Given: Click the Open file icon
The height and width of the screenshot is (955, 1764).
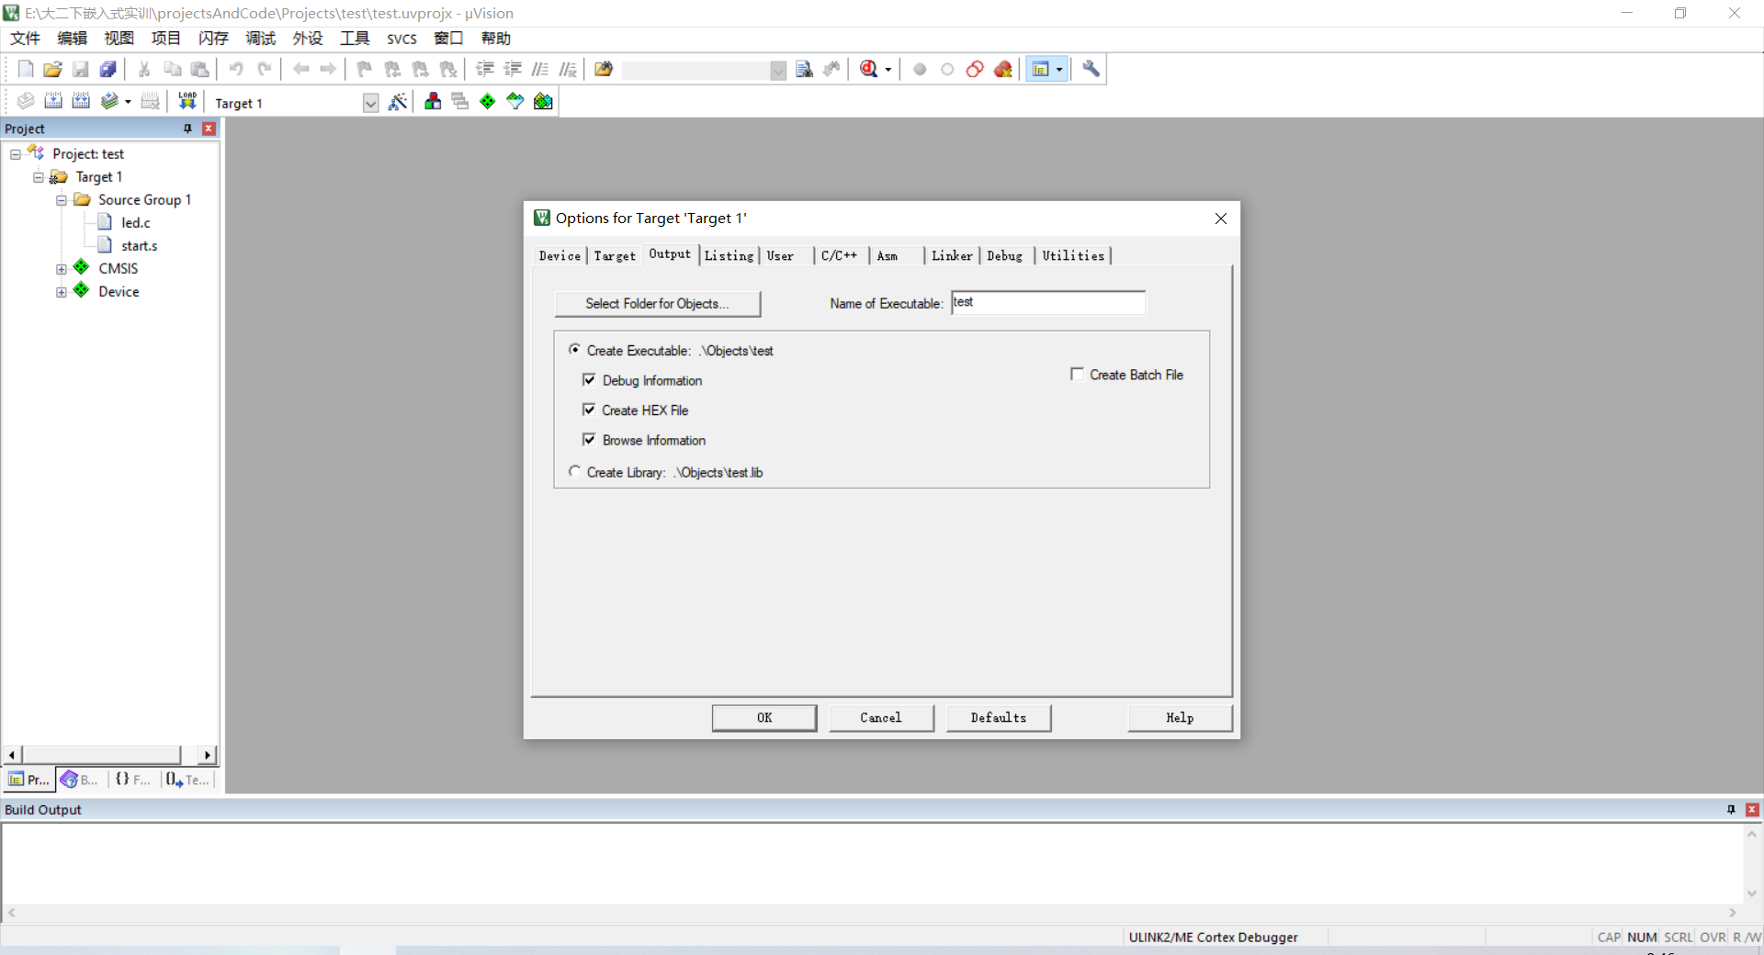Looking at the screenshot, I should point(53,69).
